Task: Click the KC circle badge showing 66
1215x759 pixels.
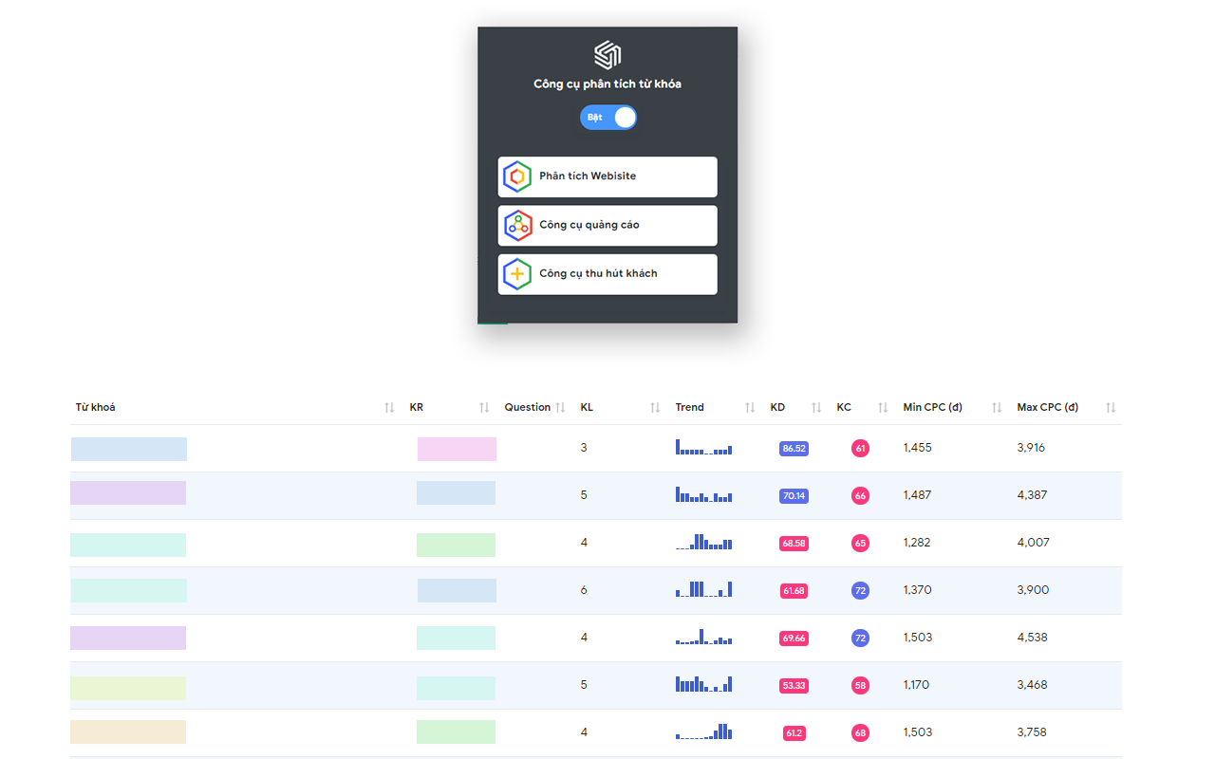Action: click(861, 496)
